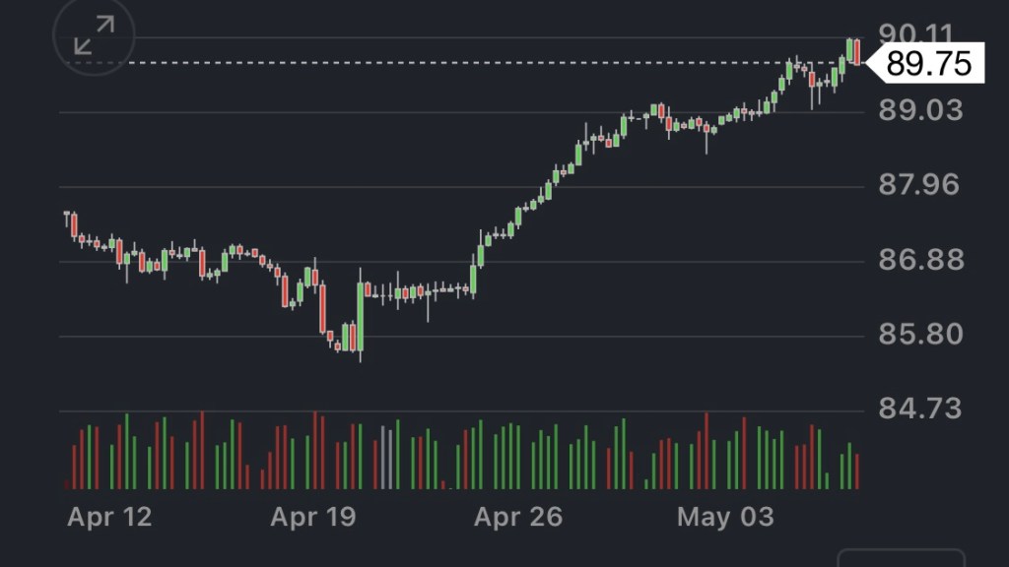Select the 86.88 price level label
This screenshot has height=567, width=1009.
(x=919, y=260)
